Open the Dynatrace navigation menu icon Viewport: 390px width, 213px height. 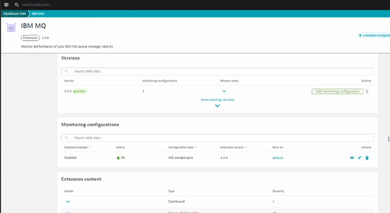click(x=6, y=5)
